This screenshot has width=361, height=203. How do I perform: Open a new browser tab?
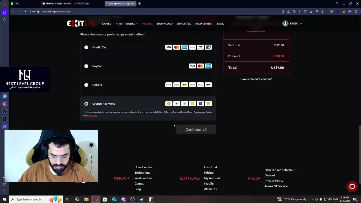click(x=139, y=4)
